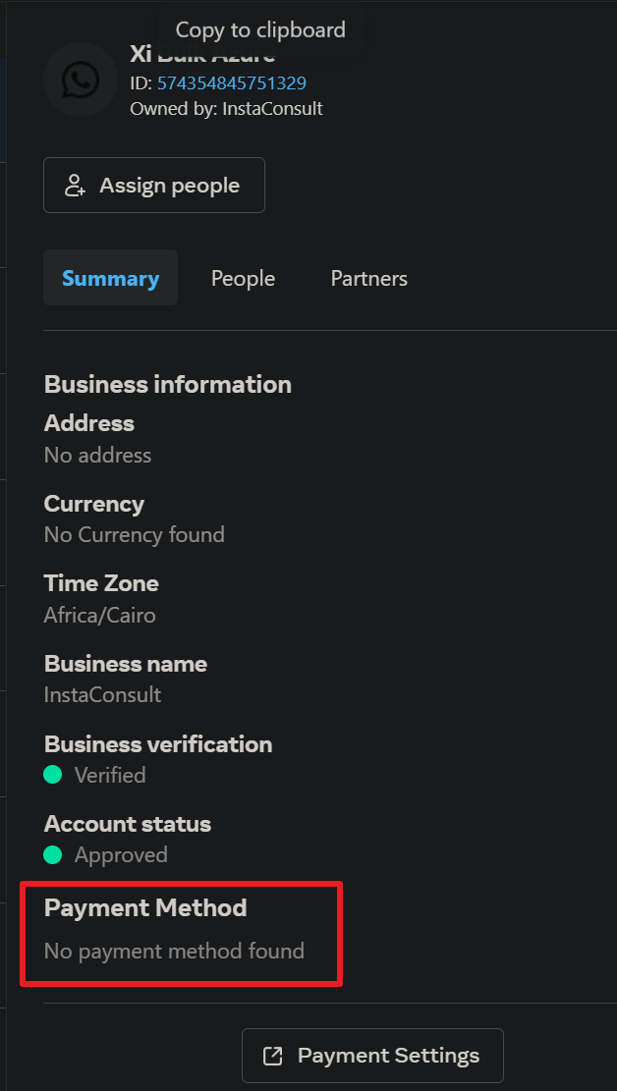617x1091 pixels.
Task: Open Payment Settings
Action: coord(372,1056)
